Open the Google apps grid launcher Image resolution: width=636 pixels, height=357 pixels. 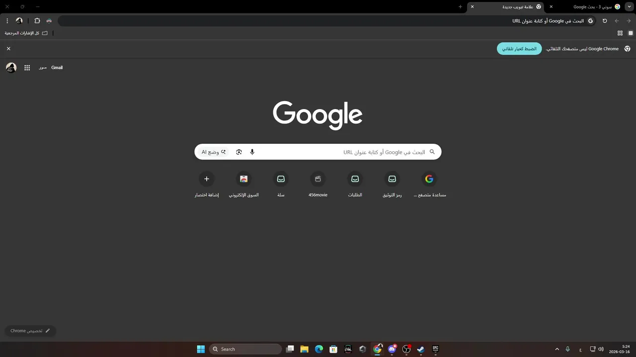pos(27,67)
